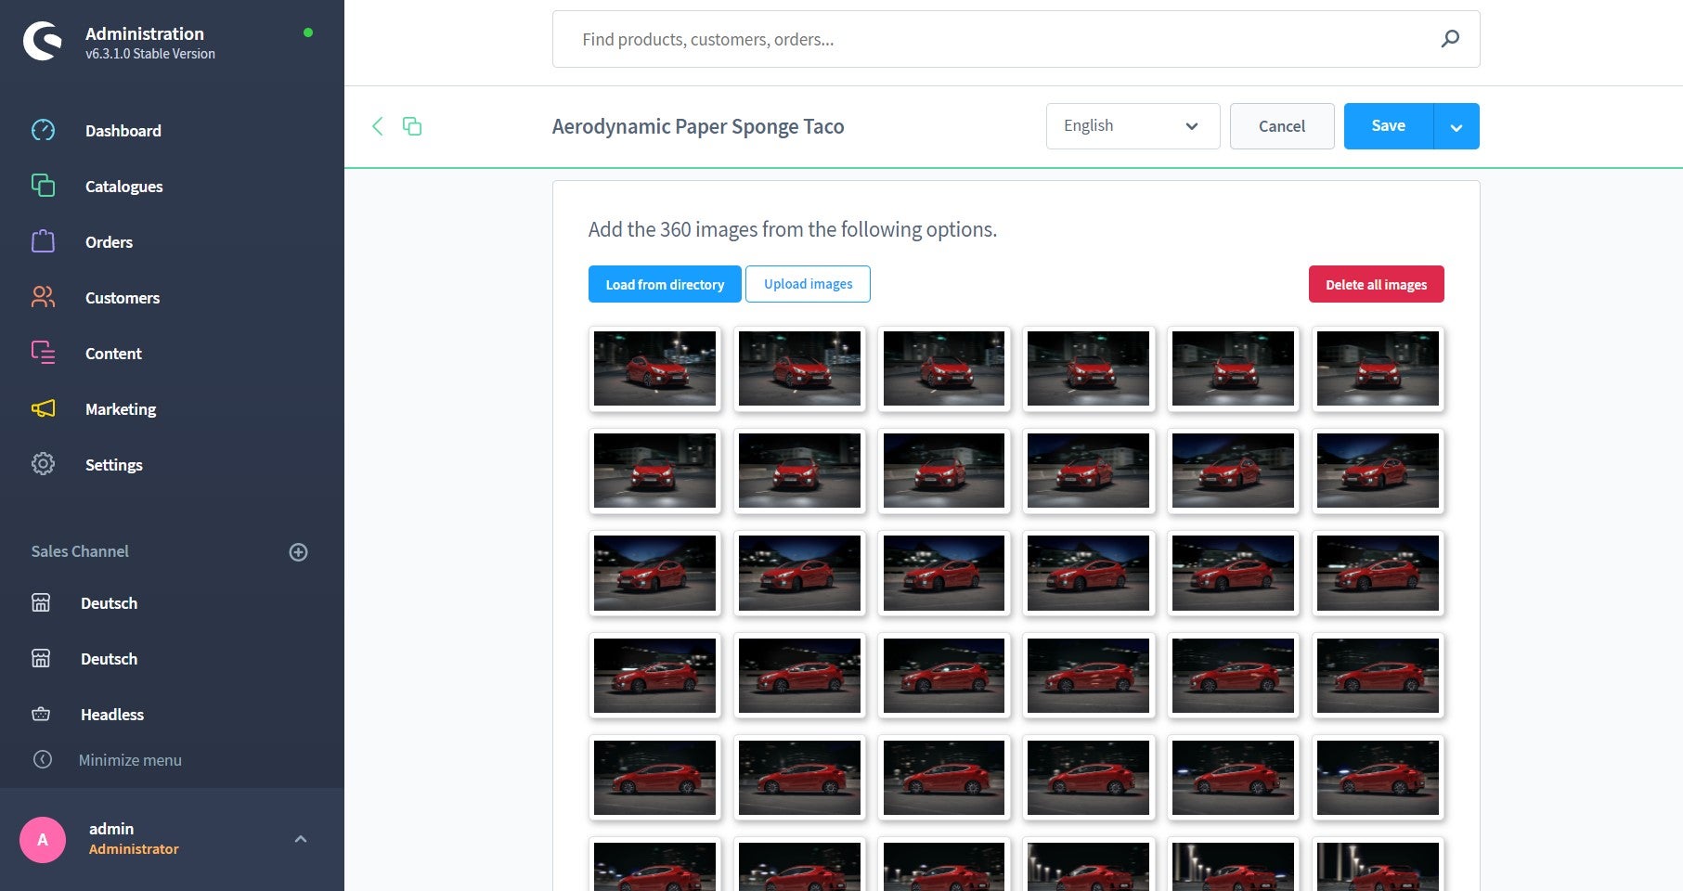Click the Catalogues stacked-squares icon
Viewport: 1683px width, 891px height.
click(x=43, y=186)
